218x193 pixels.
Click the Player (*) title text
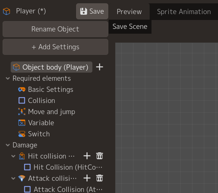(31, 11)
